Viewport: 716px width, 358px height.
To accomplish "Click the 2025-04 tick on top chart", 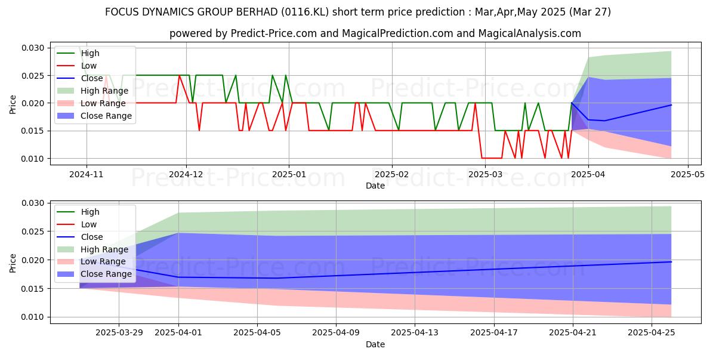I will (x=588, y=174).
